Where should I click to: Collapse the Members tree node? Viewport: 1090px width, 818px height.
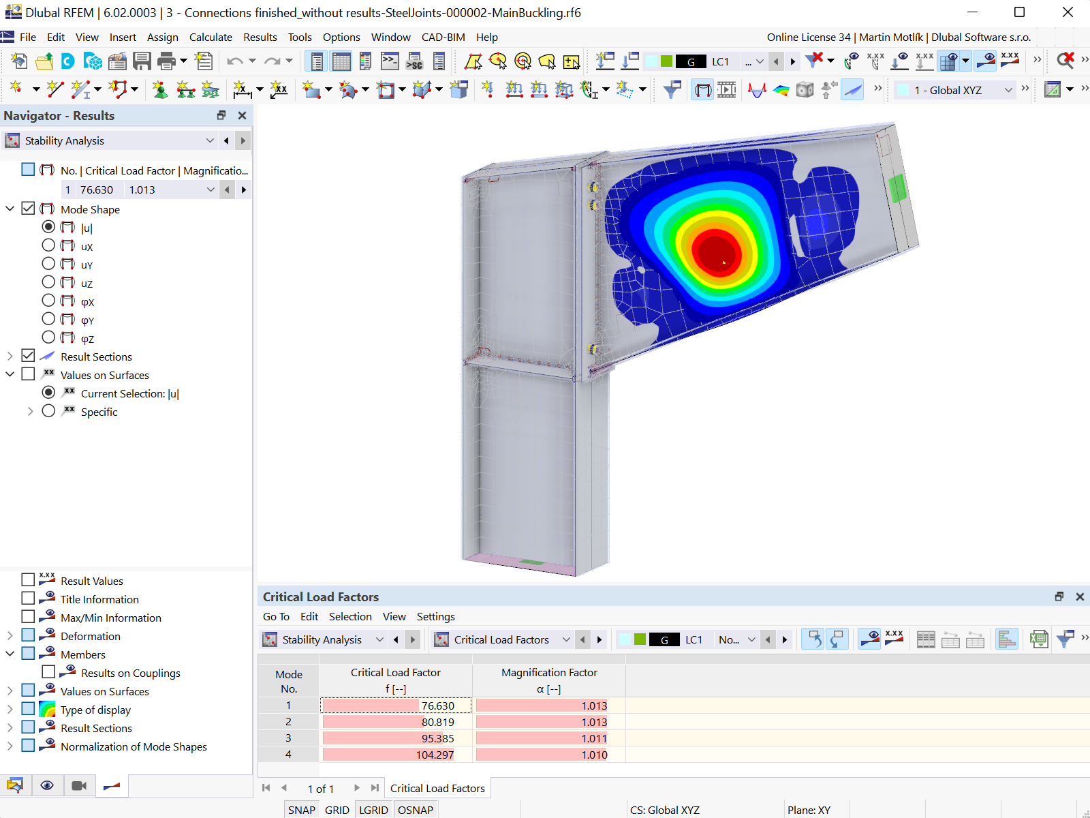[10, 654]
